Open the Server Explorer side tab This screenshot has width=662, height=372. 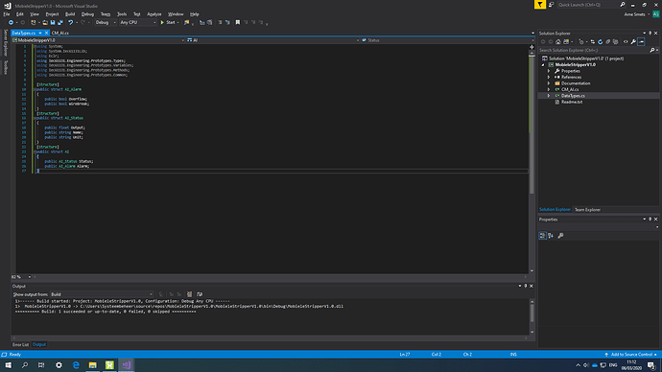6,42
